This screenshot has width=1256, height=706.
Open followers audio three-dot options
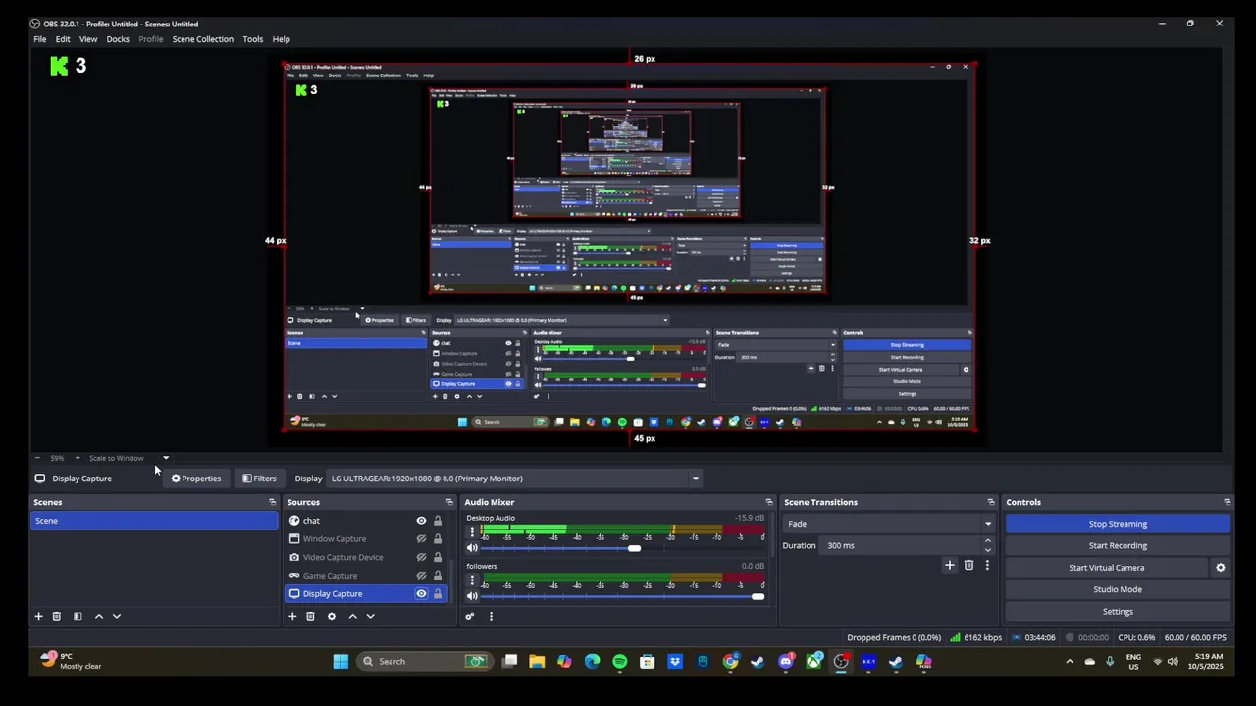pos(472,580)
